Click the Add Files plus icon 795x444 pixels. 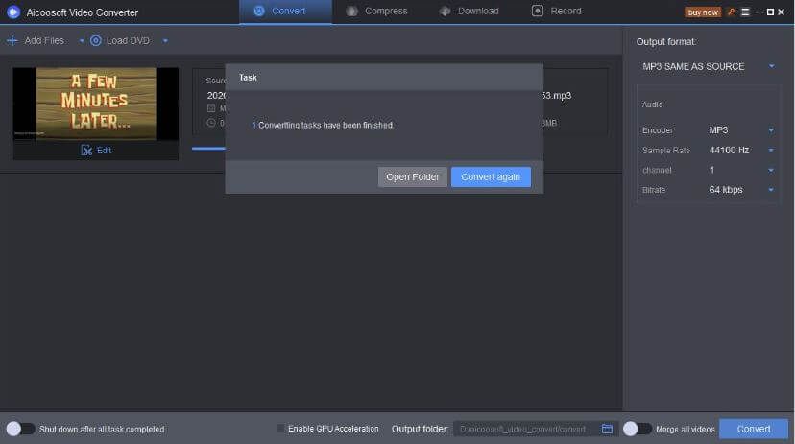(x=12, y=40)
